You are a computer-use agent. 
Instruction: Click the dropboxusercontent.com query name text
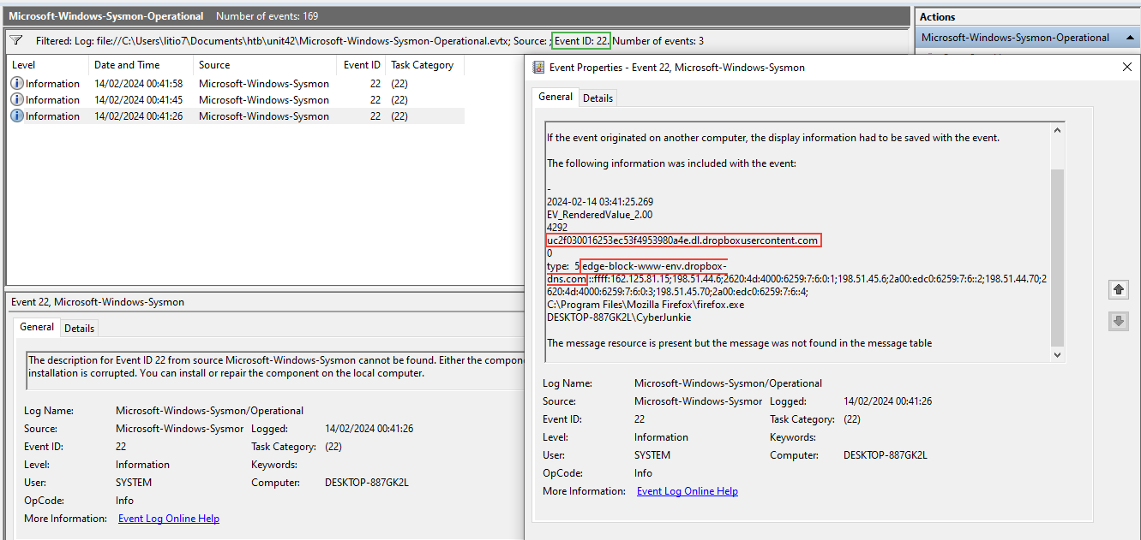[x=682, y=240]
